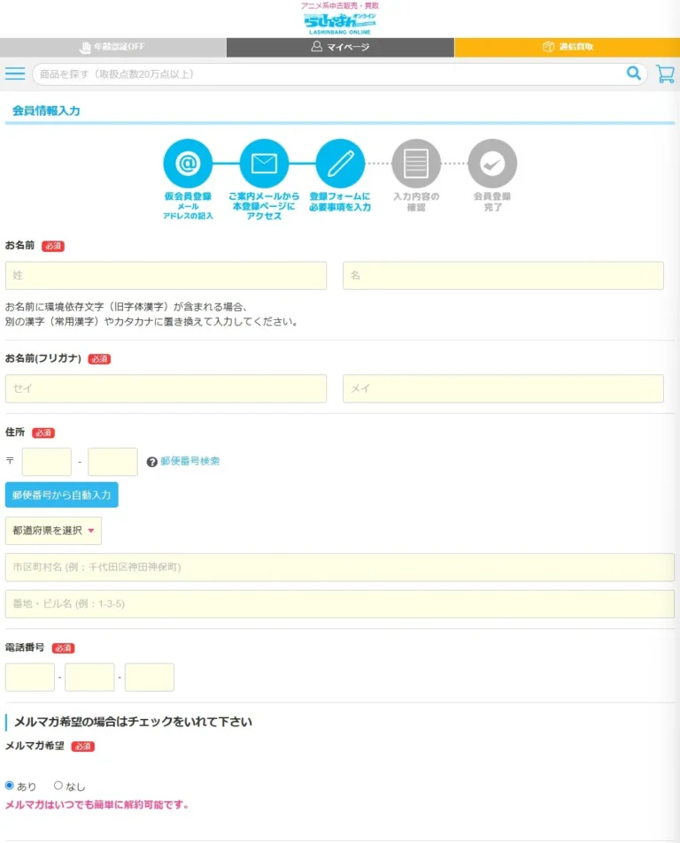The width and height of the screenshot is (680, 843).
Task: Select the なし newsletter radio button
Action: pyautogui.click(x=58, y=786)
